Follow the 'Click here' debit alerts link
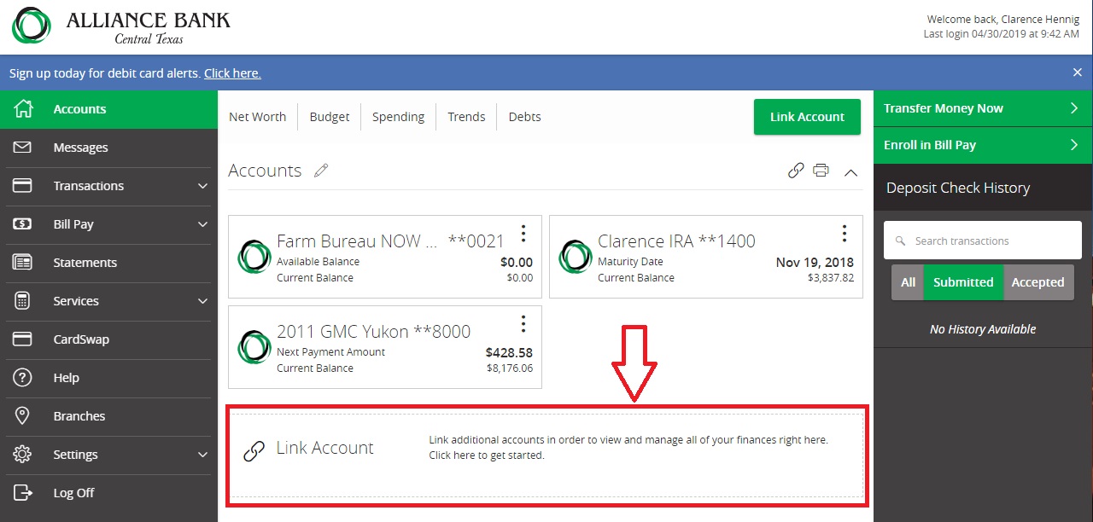The image size is (1093, 522). pyautogui.click(x=232, y=73)
